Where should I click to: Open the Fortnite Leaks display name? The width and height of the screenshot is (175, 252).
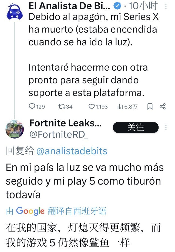point(66,123)
